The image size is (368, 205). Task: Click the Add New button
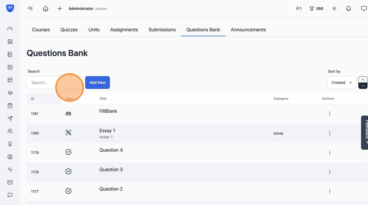(x=98, y=82)
